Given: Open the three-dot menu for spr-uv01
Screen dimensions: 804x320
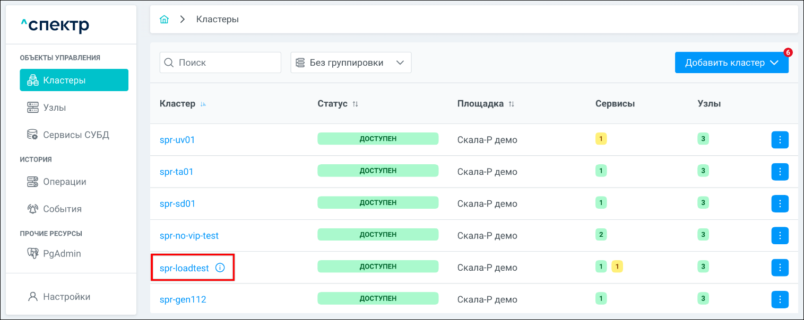Looking at the screenshot, I should (780, 140).
